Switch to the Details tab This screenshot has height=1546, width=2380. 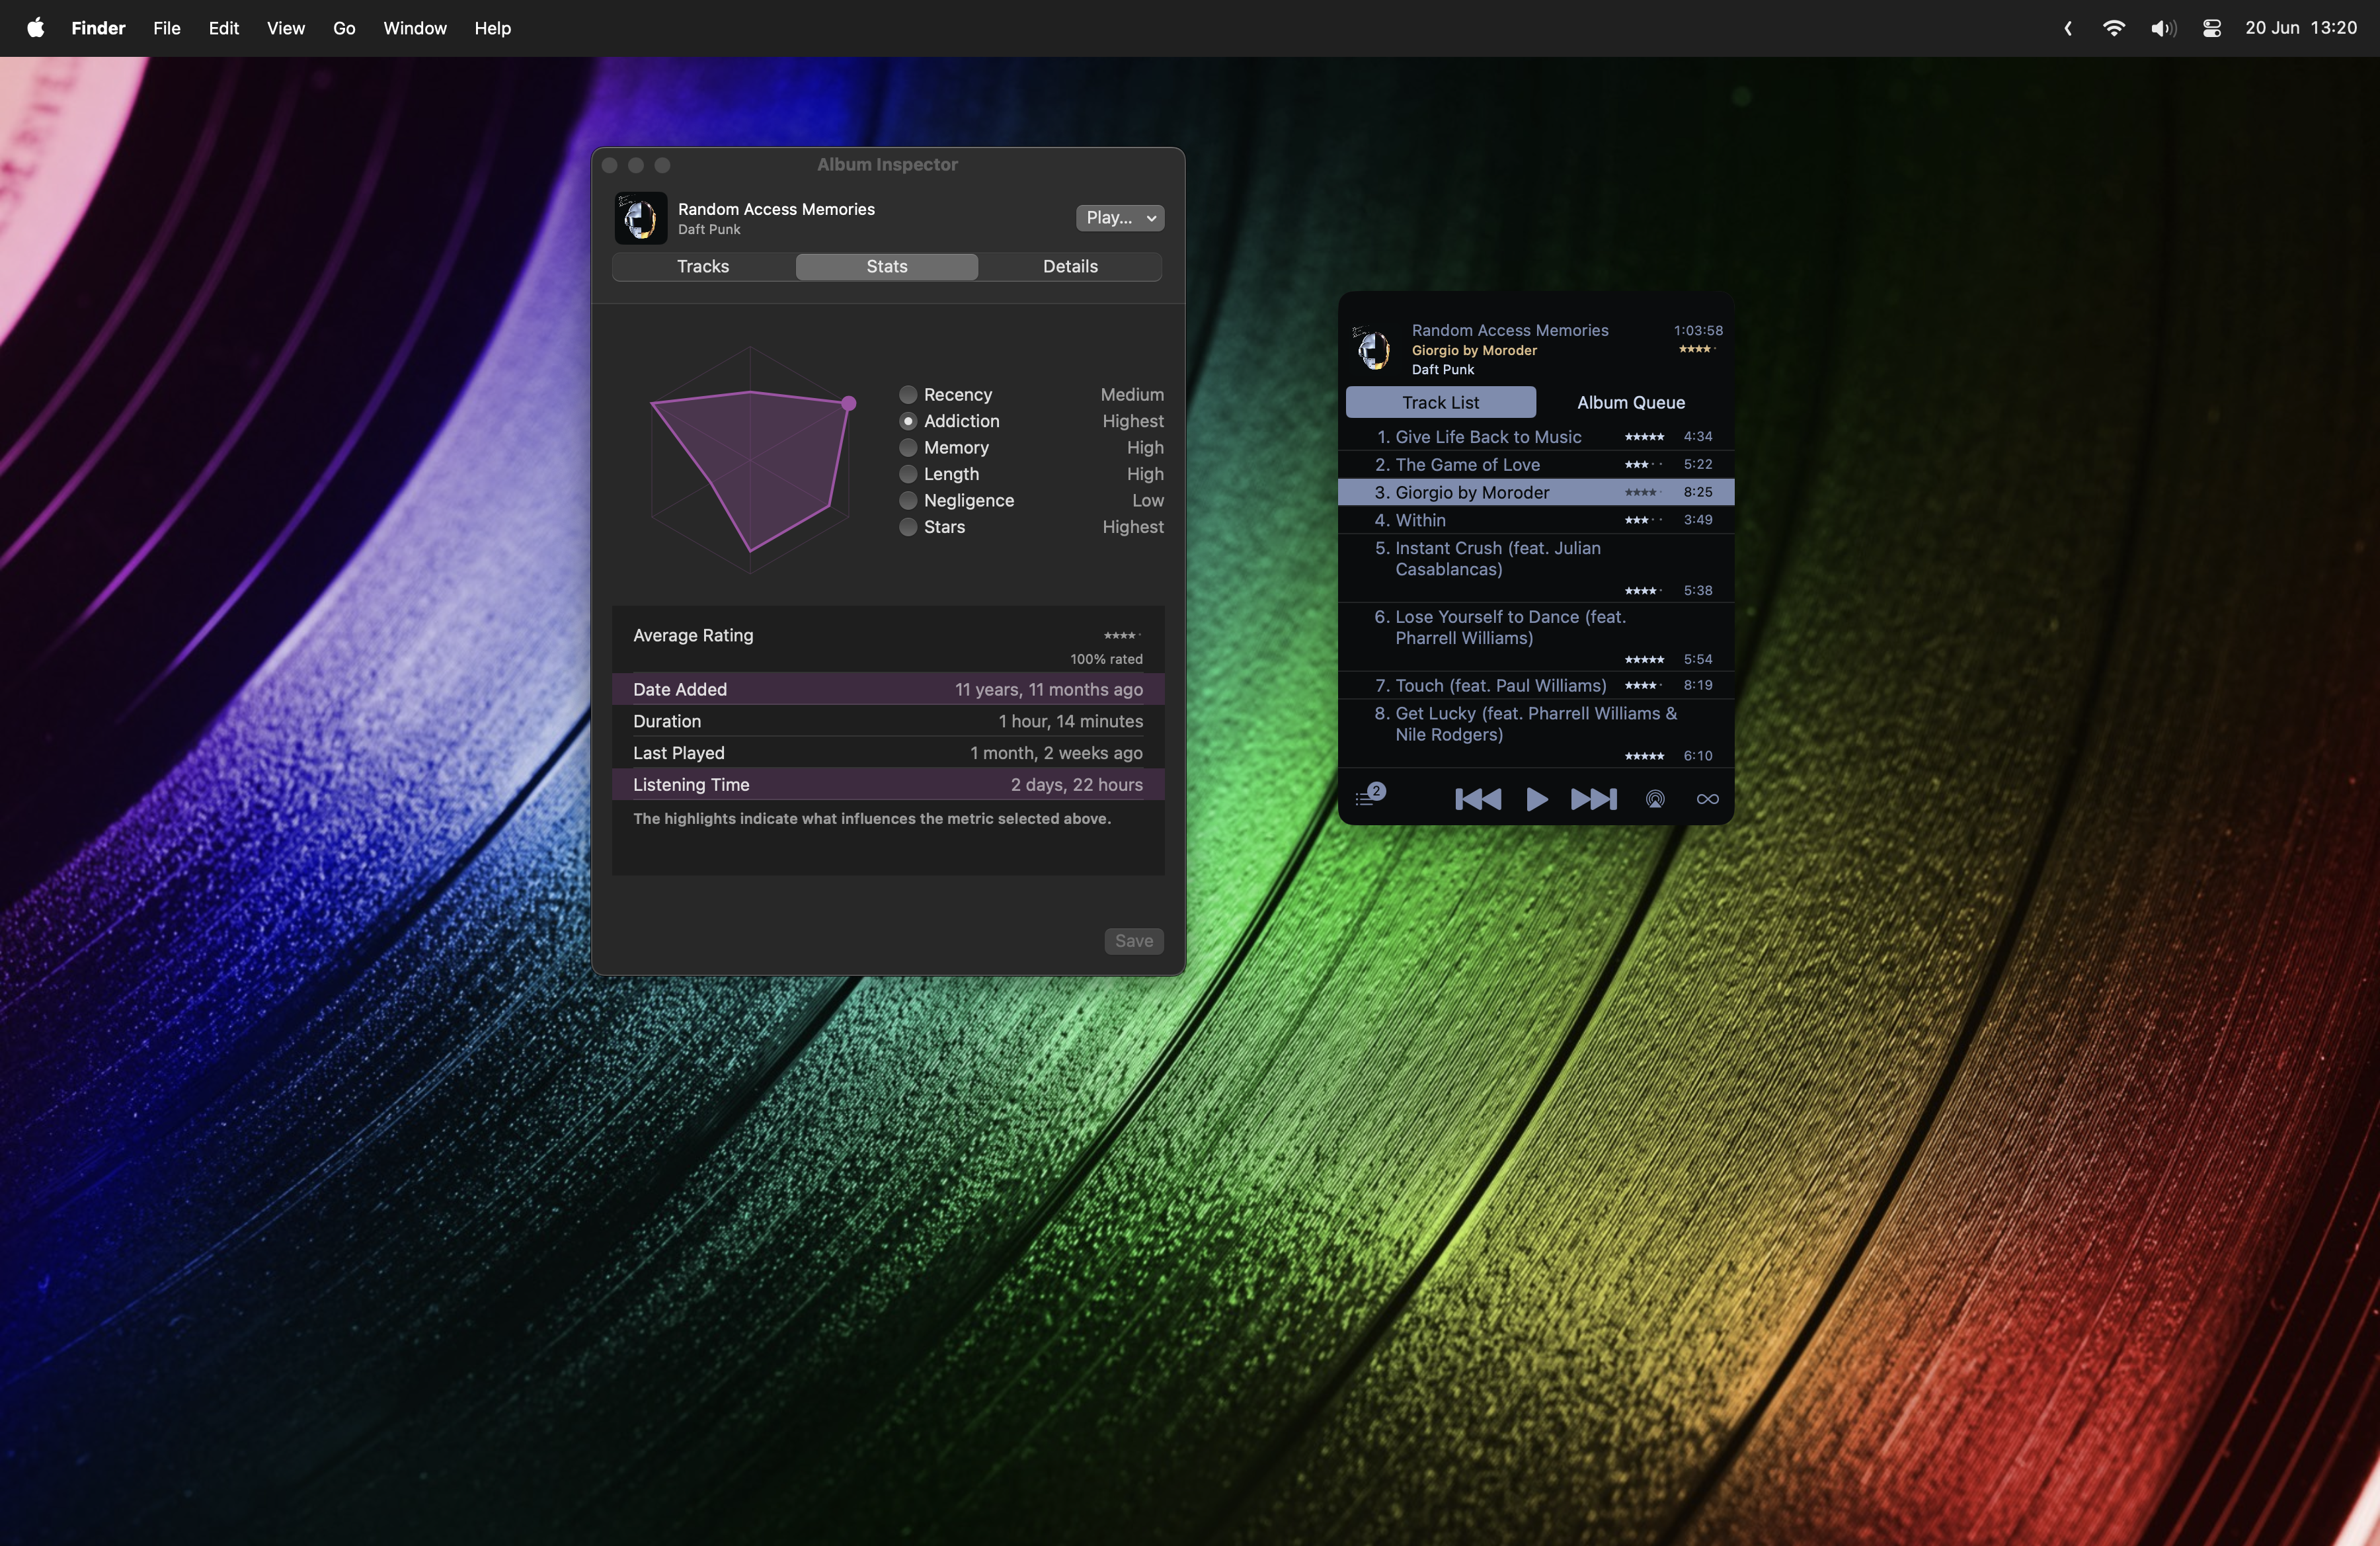pyautogui.click(x=1070, y=266)
